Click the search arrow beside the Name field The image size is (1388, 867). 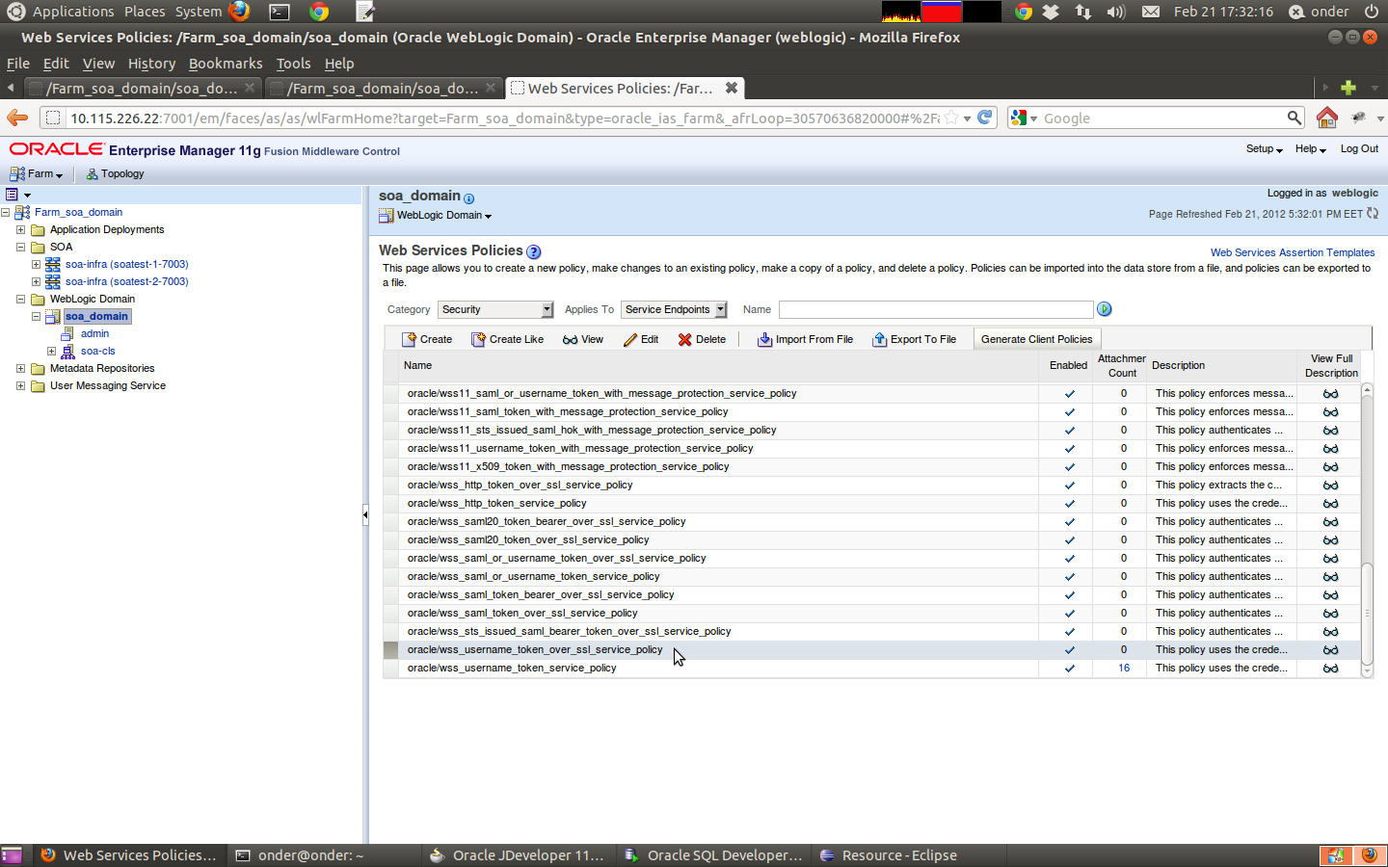[x=1103, y=308]
